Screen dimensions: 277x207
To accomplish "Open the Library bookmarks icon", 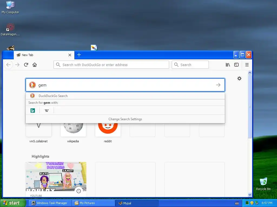I will click(228, 65).
